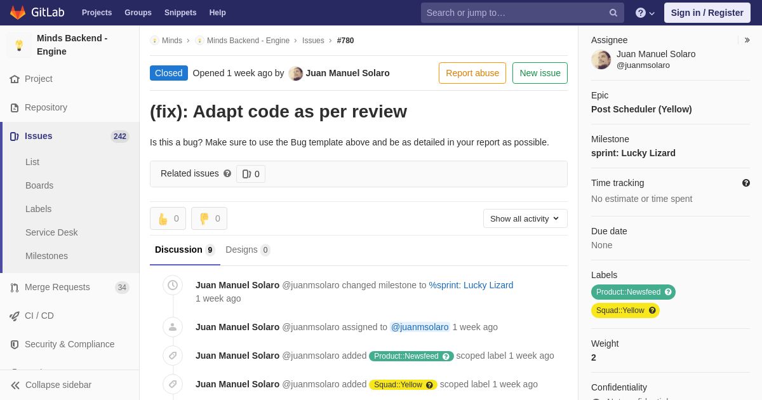Switch to the Designs tab
Screen dimensions: 762x400
[248, 250]
